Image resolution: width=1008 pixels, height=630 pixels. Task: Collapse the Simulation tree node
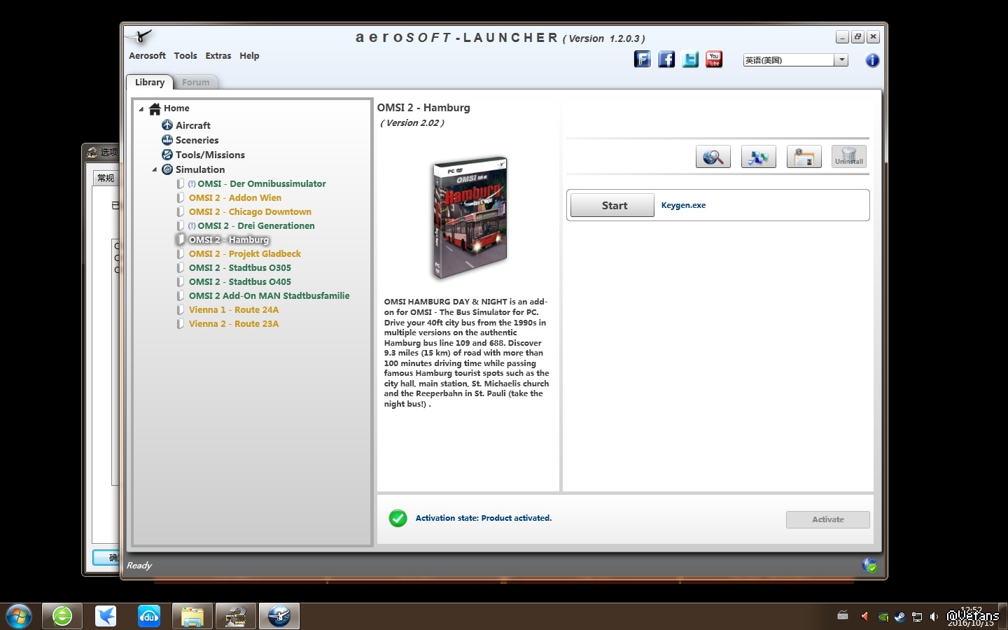click(x=155, y=169)
